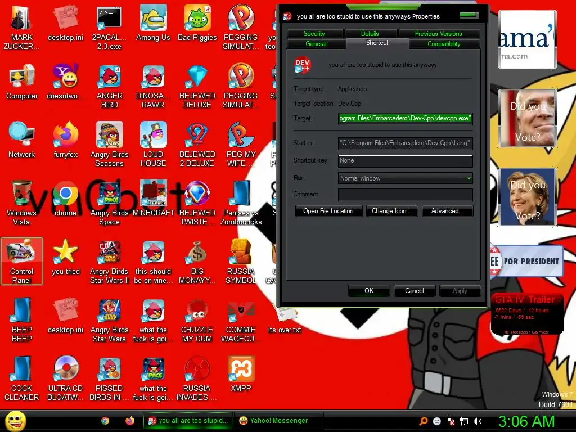Open the smiley face Start button

(15, 421)
